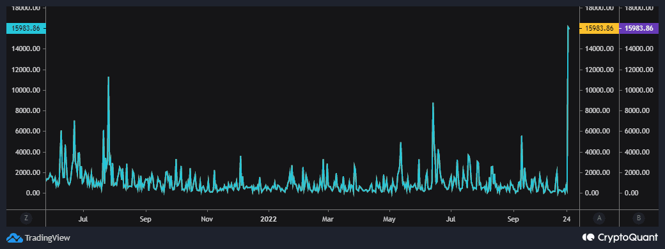Screen dimensions: 665x249
Task: Click the tallest spike peak near 16000
Action: coord(568,26)
